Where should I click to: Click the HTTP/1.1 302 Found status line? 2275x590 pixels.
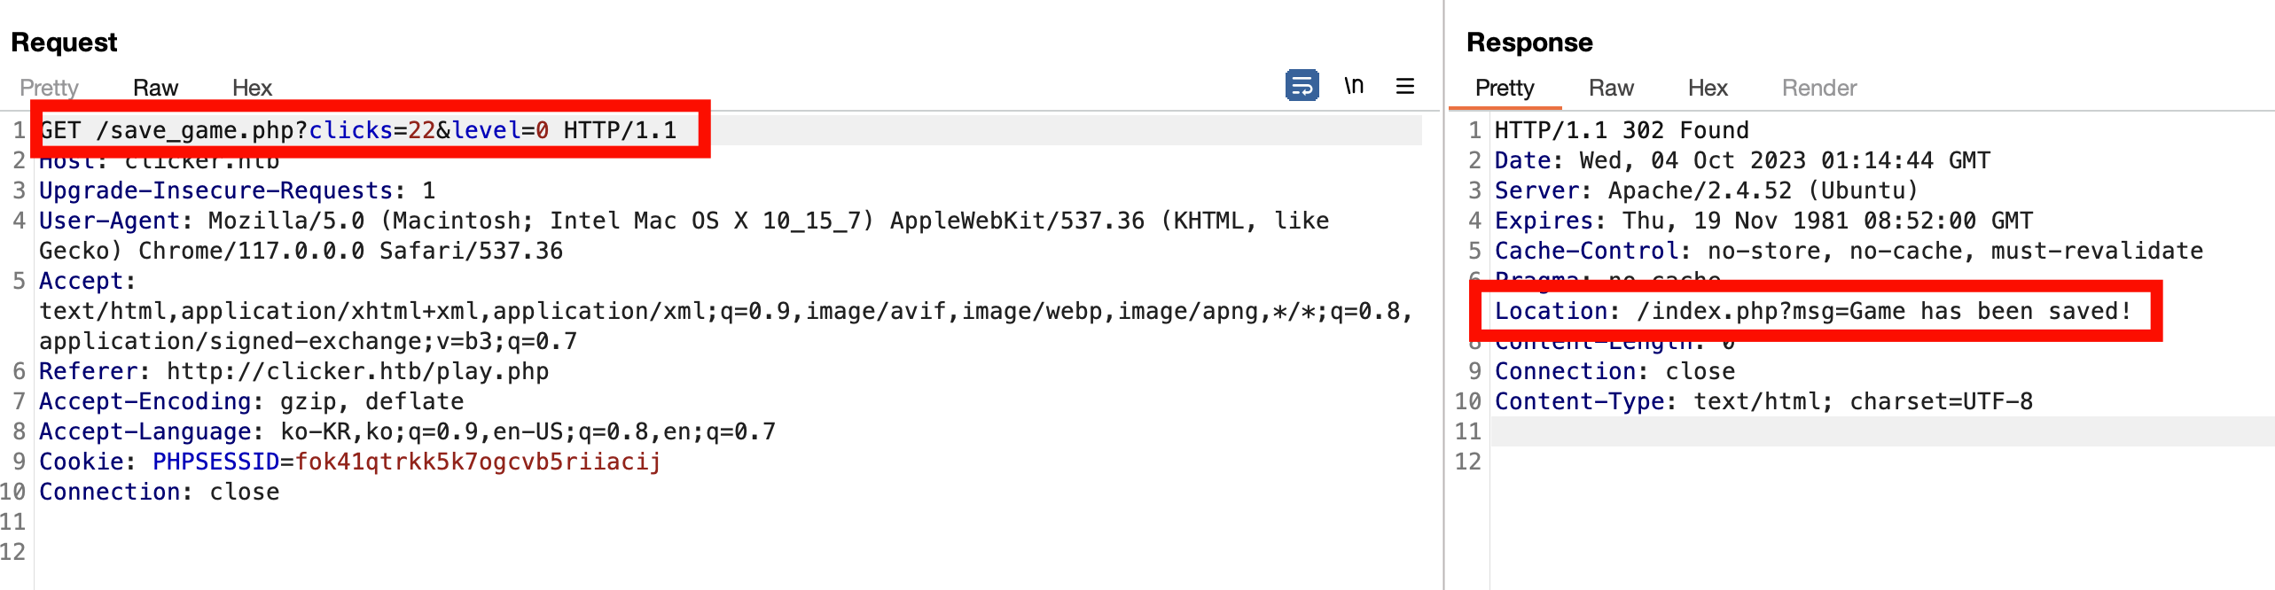click(x=1622, y=130)
